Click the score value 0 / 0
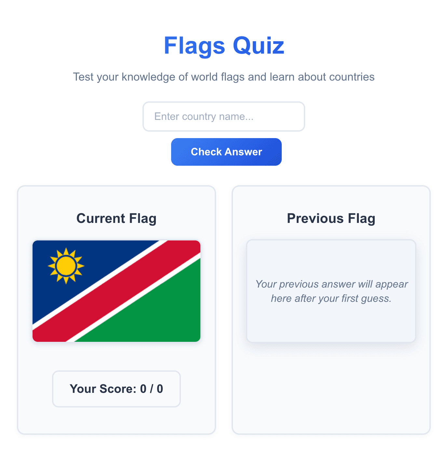This screenshot has height=451, width=447. [151, 389]
